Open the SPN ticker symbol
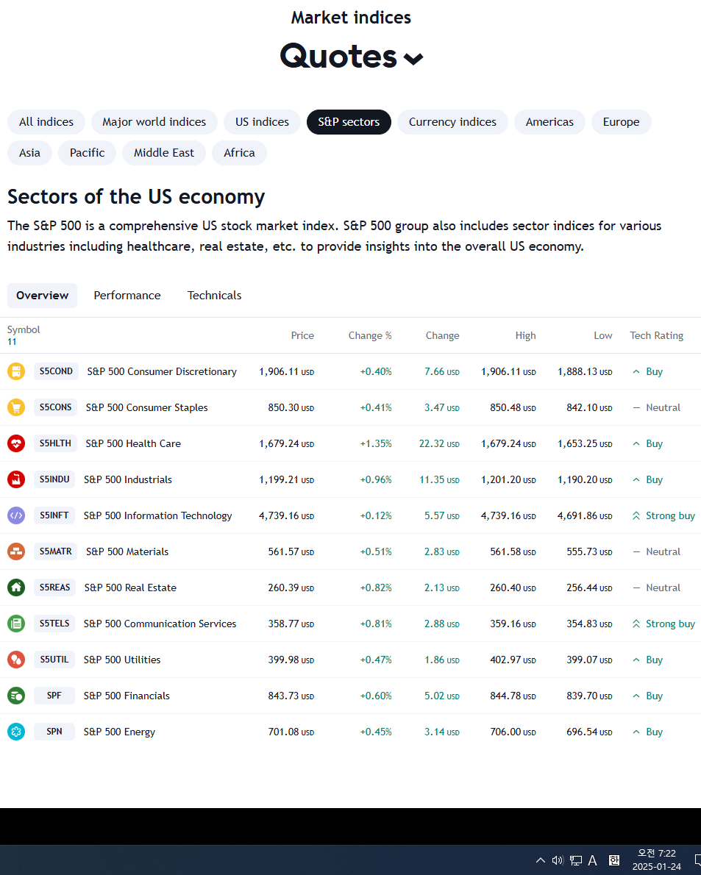 54,732
